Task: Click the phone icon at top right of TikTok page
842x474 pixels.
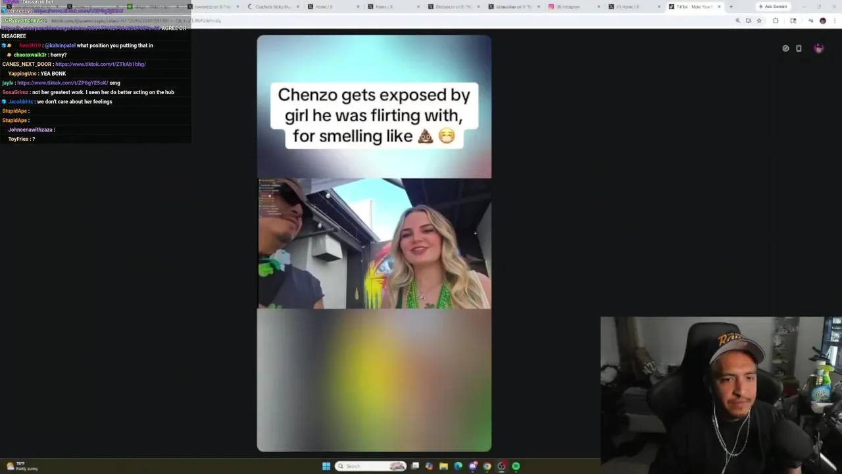Action: (x=799, y=48)
